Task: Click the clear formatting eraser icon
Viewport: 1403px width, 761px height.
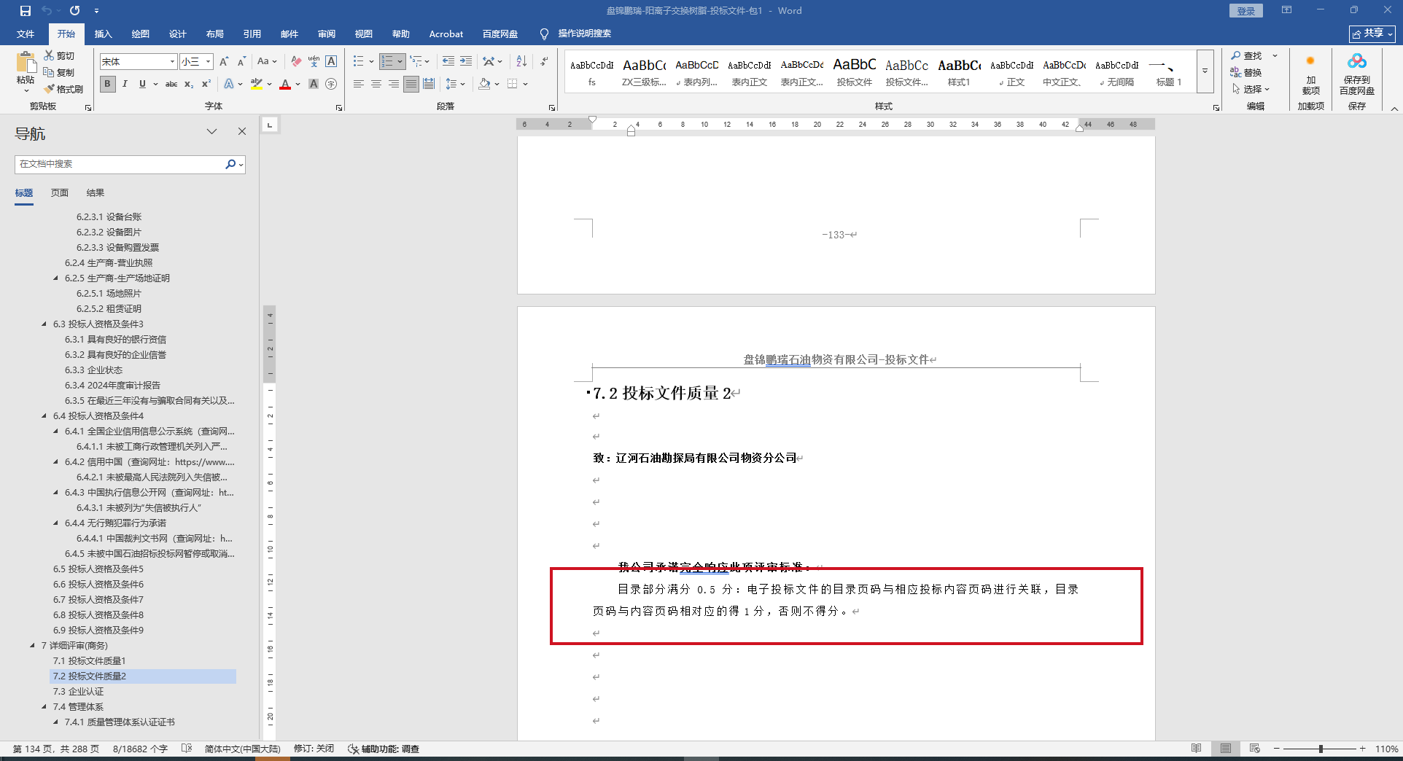Action: tap(296, 62)
